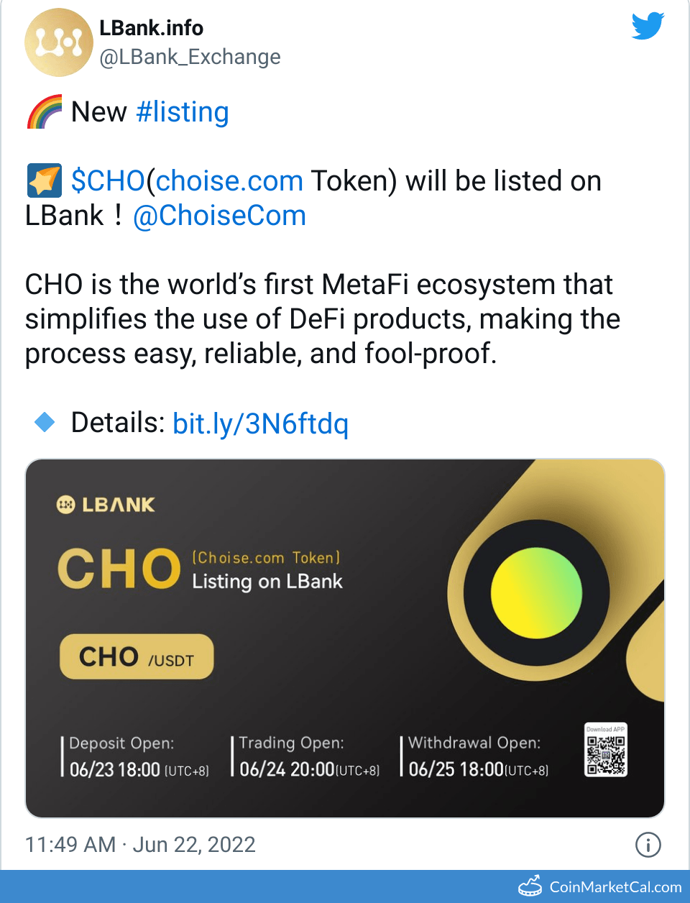Click the CHO listing banner image

click(345, 637)
